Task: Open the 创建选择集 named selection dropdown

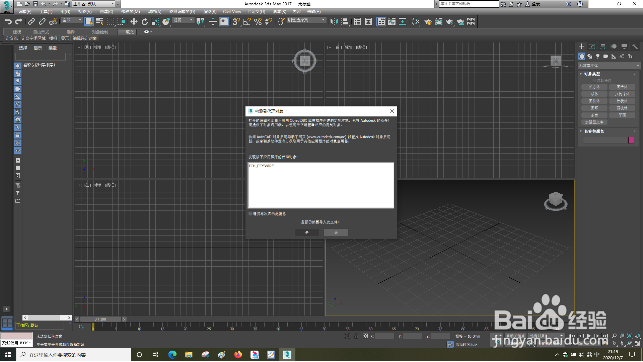Action: [306, 20]
